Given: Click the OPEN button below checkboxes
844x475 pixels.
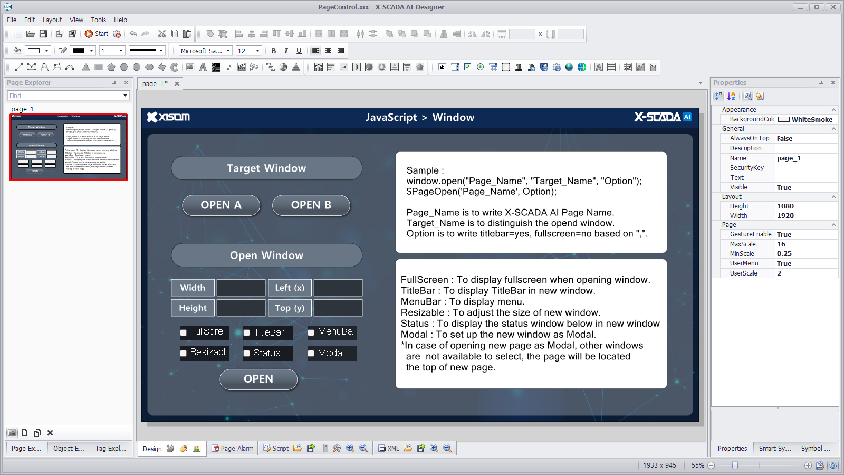Looking at the screenshot, I should [x=258, y=379].
